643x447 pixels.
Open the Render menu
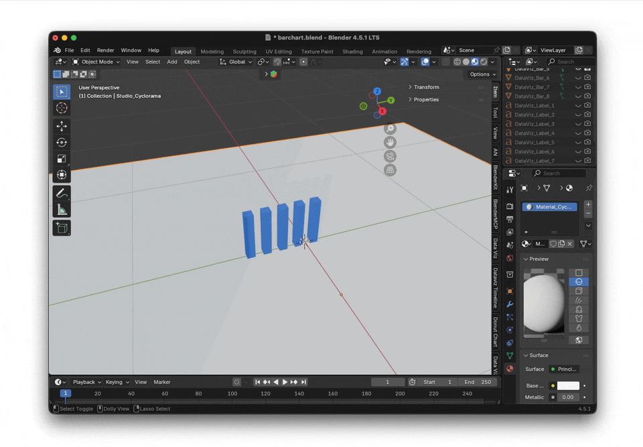point(105,50)
